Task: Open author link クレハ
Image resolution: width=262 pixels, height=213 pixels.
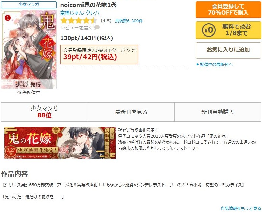Action: pyautogui.click(x=92, y=13)
